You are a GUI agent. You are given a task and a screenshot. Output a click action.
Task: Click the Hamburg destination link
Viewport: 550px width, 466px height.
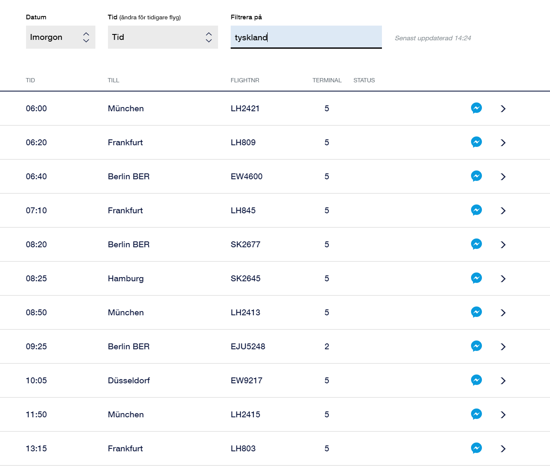[126, 279]
